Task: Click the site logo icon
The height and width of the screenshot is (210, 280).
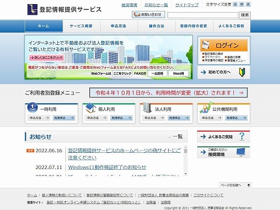Action: (32, 9)
